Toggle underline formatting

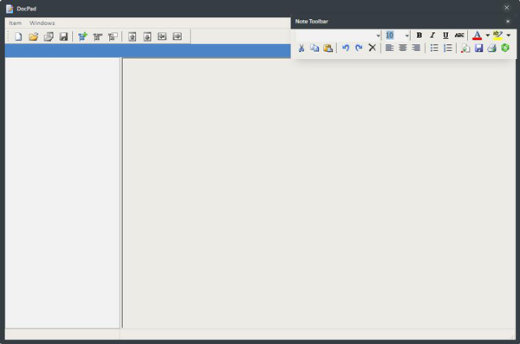pos(445,36)
